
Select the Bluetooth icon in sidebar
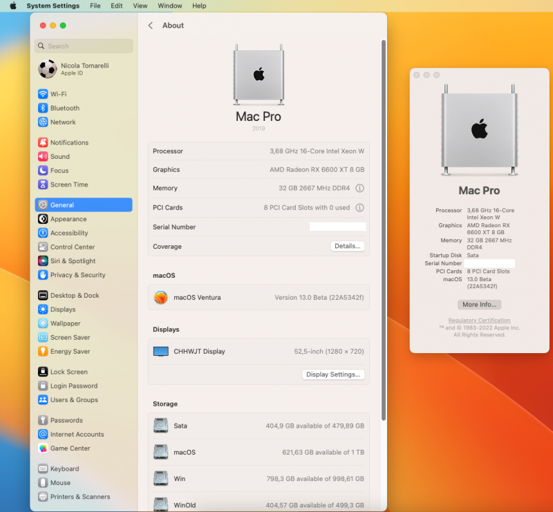pos(43,108)
